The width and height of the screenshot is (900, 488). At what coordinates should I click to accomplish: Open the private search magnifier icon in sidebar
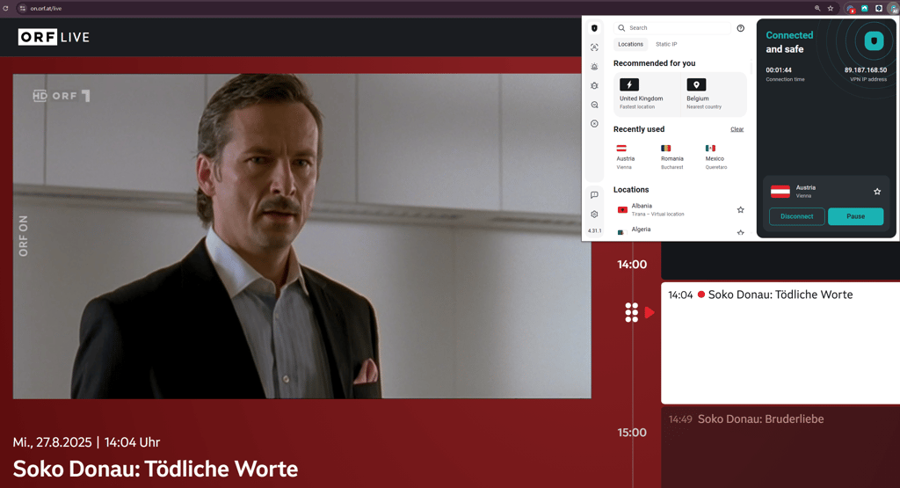pos(594,105)
